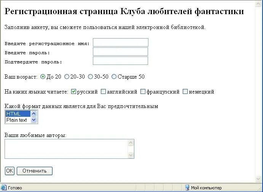Click the 'Готово' status bar text
Viewport: 263px width, 192px height.
pos(15,188)
